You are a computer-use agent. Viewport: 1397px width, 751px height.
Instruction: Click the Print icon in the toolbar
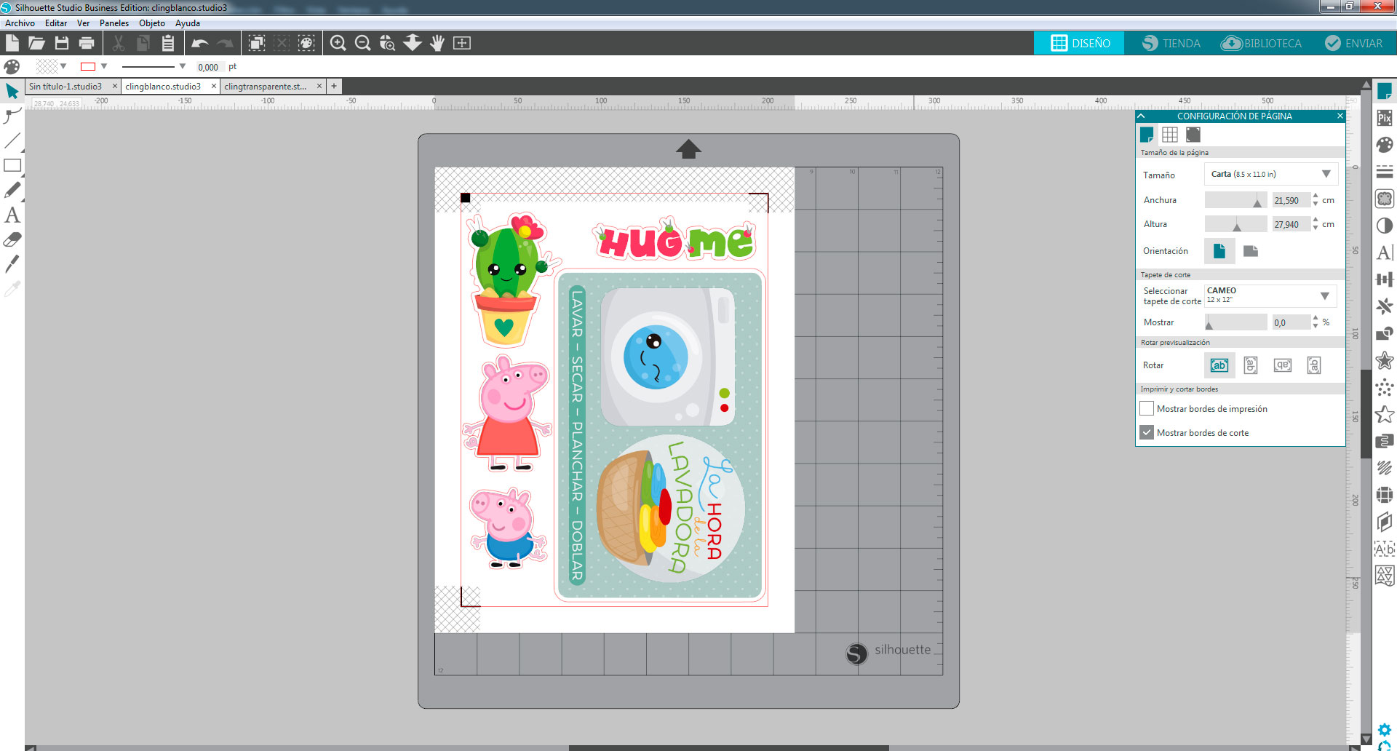(x=87, y=43)
